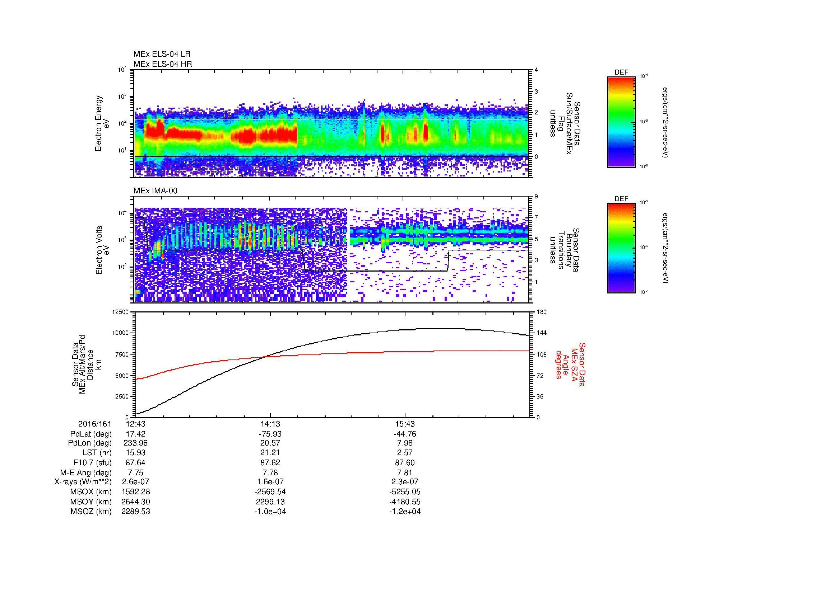
Task: Click the X-rays value '1.6e-07'
Action: coord(270,482)
